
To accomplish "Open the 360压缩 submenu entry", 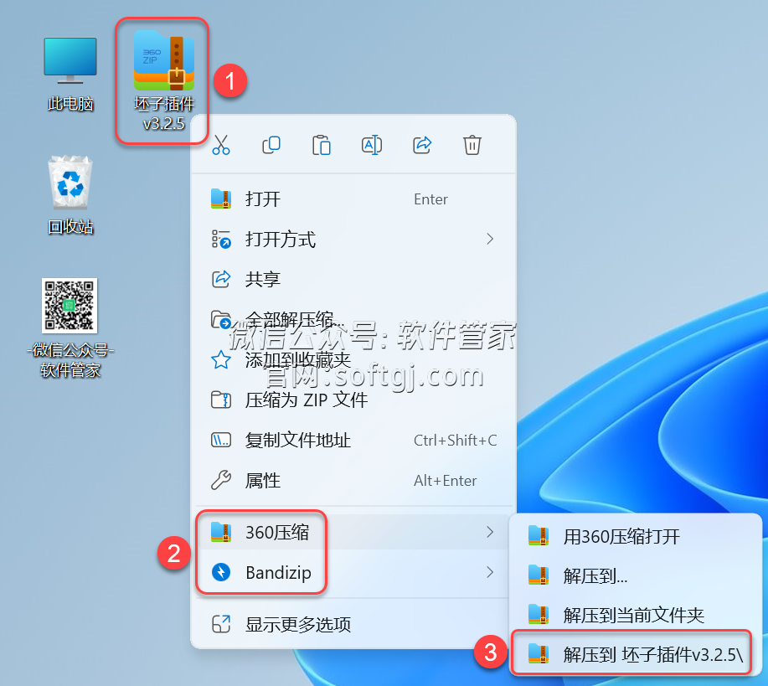I will [353, 532].
